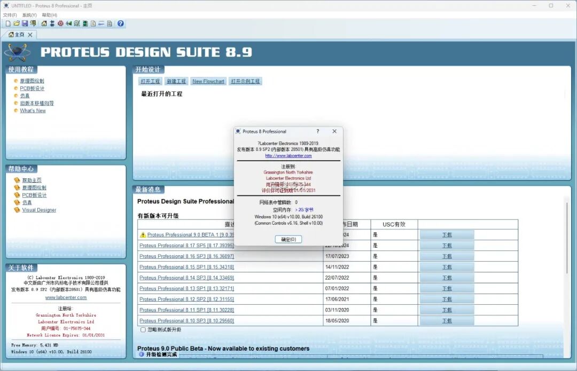Open Schematic Capture from the toolbar

click(52, 23)
